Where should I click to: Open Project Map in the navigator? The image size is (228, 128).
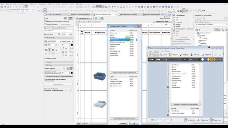216,30
